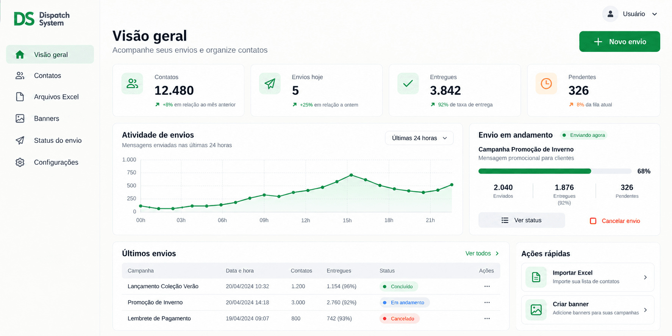Click the 68% campaign progress bar
Image resolution: width=672 pixels, height=336 pixels.
tap(555, 171)
